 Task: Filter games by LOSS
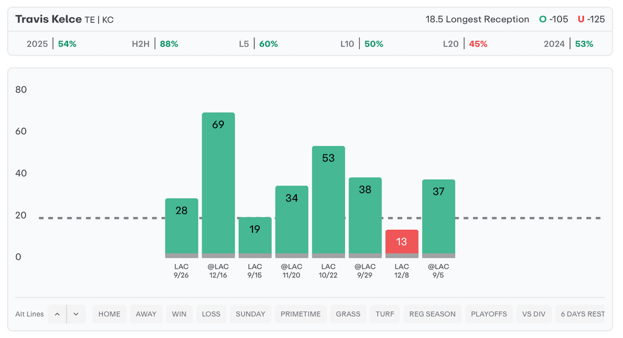[211, 314]
